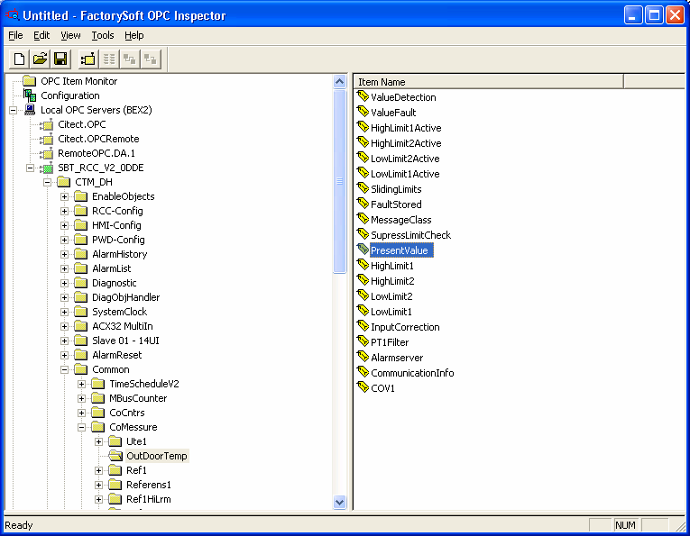Expand the EnableObjects folder
The height and width of the screenshot is (536, 690).
(x=64, y=196)
